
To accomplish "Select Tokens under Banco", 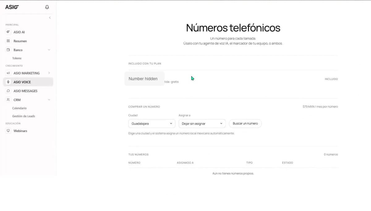I will click(x=17, y=58).
